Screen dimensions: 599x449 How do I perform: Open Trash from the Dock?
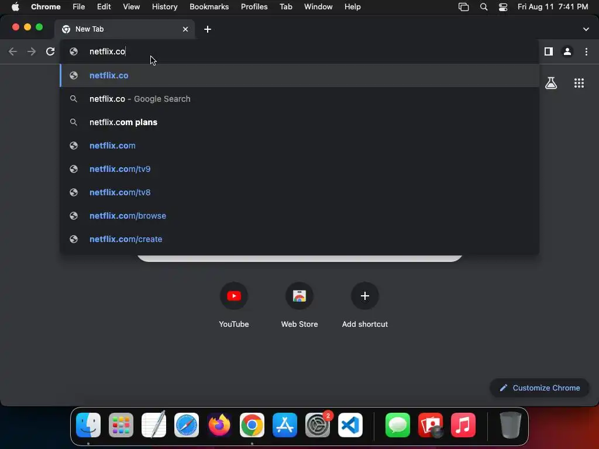510,425
